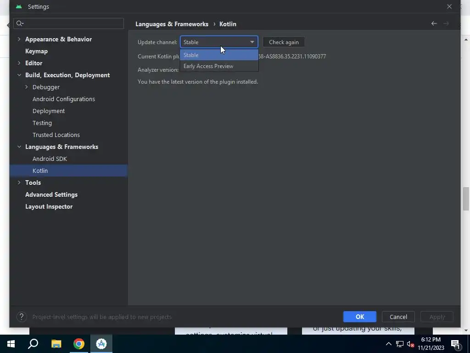
Task: Close the Settings dialog
Action: point(449,6)
